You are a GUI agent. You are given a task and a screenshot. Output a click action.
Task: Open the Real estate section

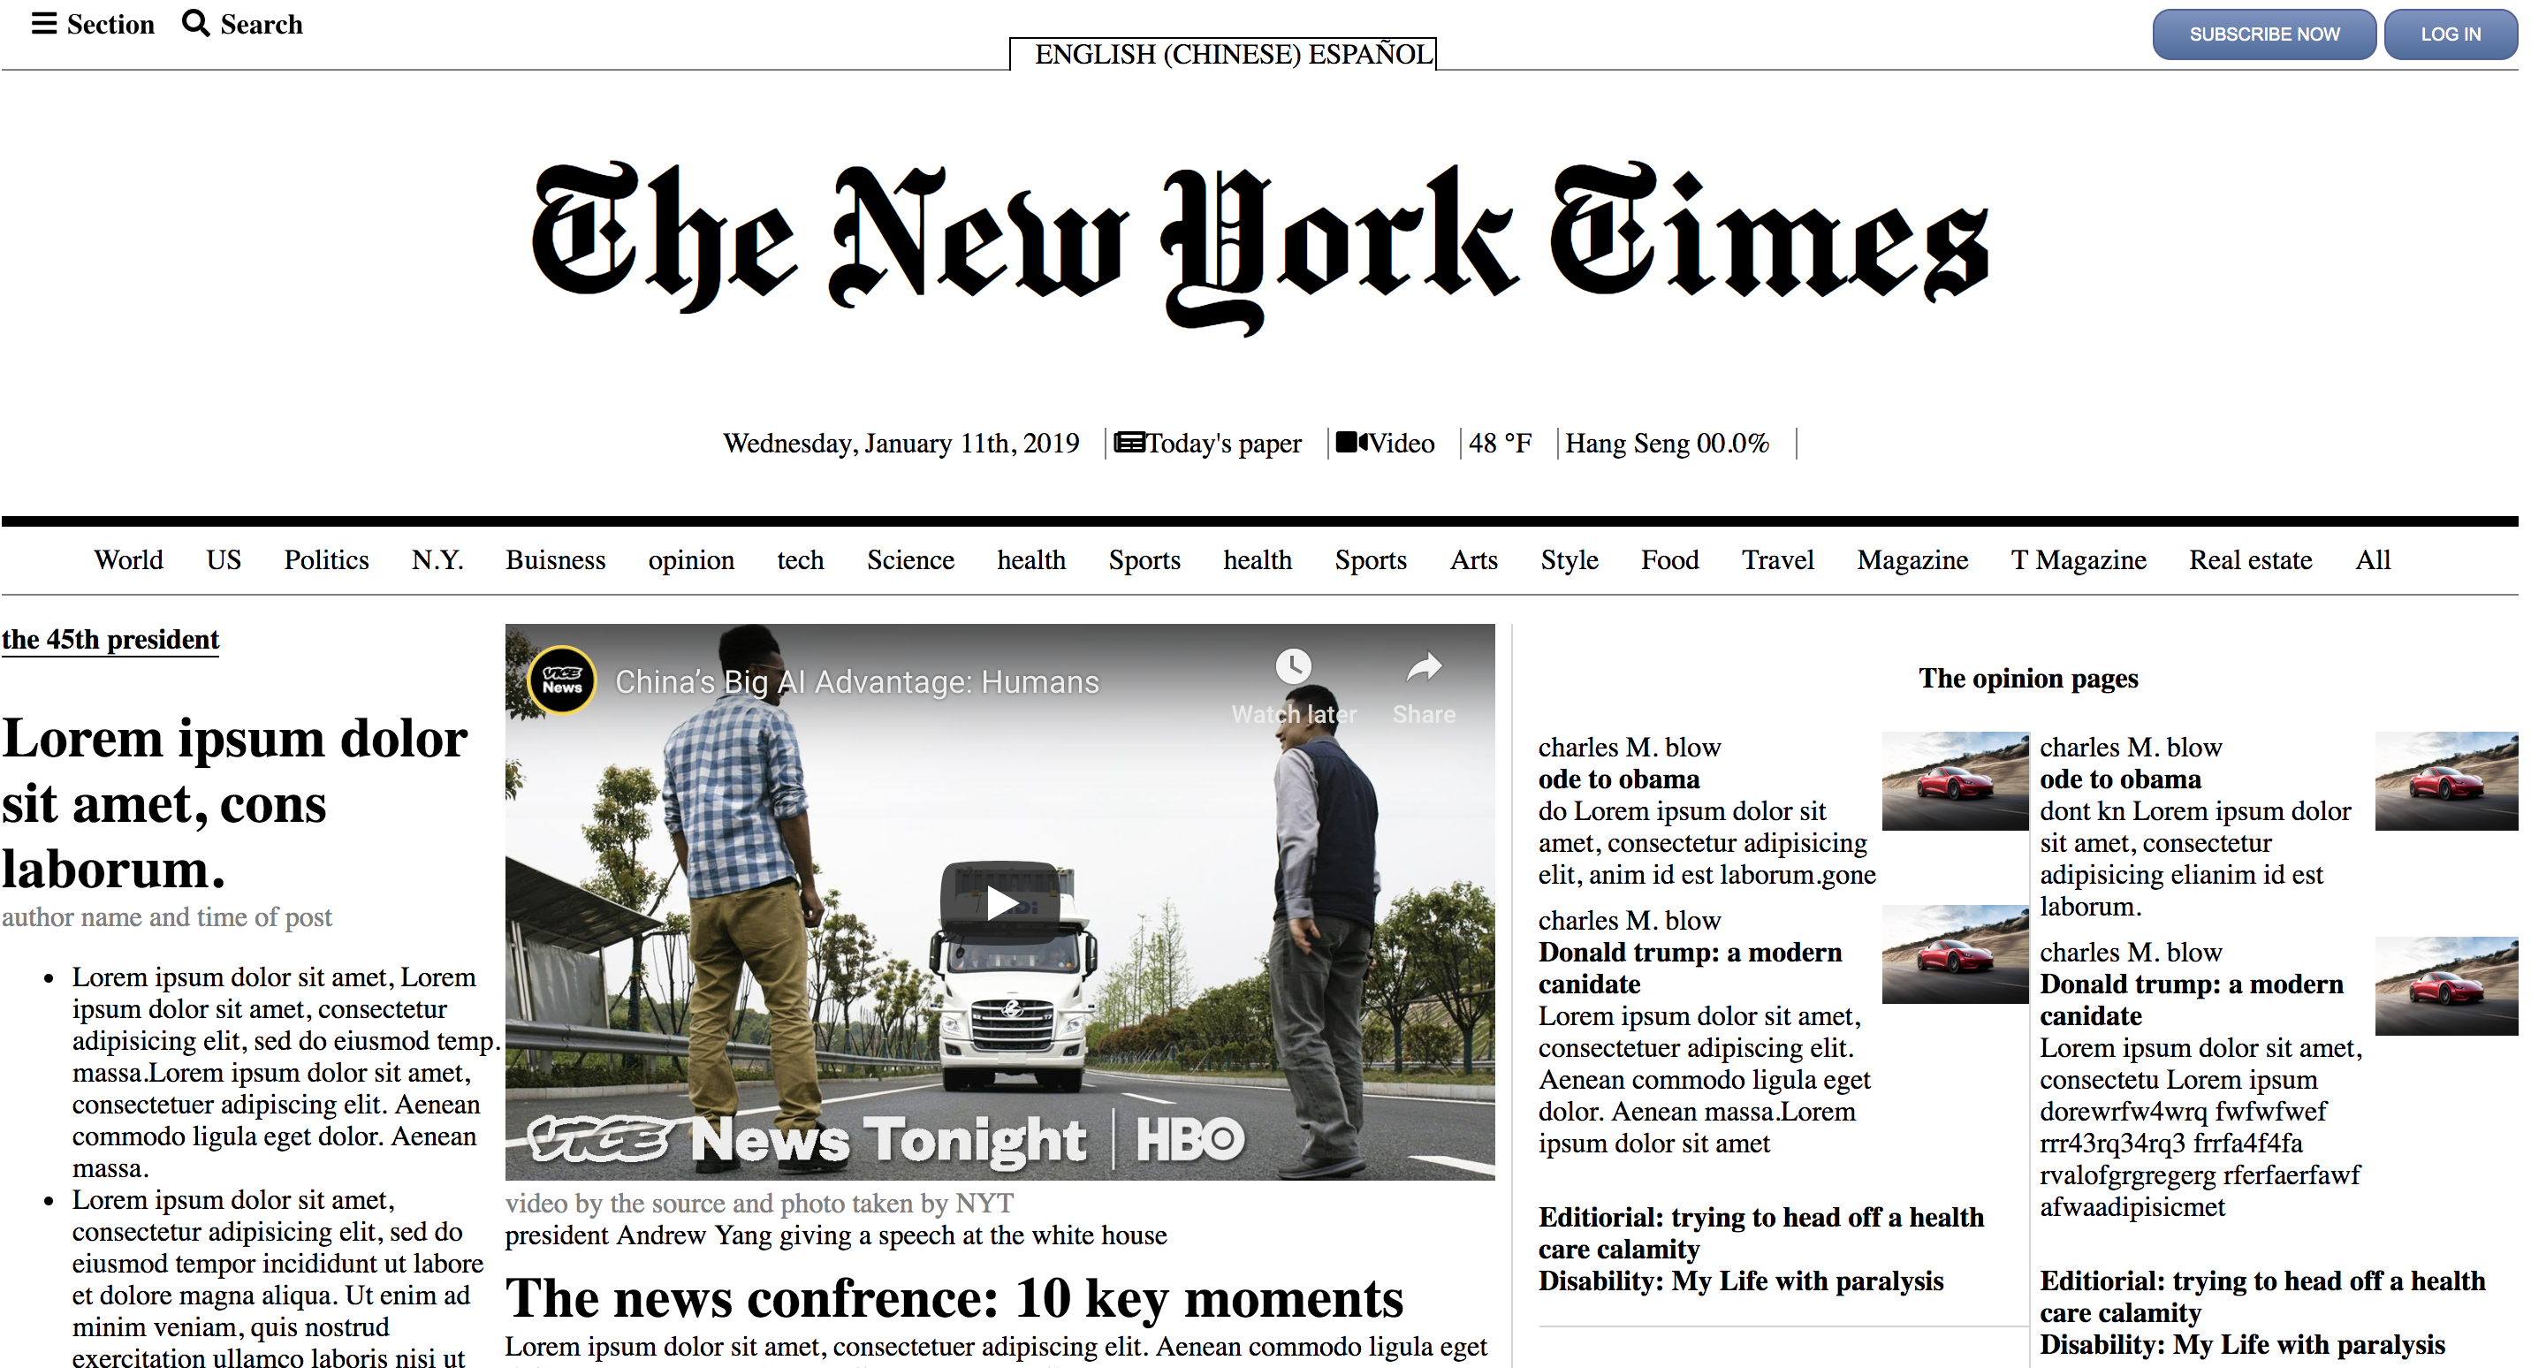(2250, 560)
